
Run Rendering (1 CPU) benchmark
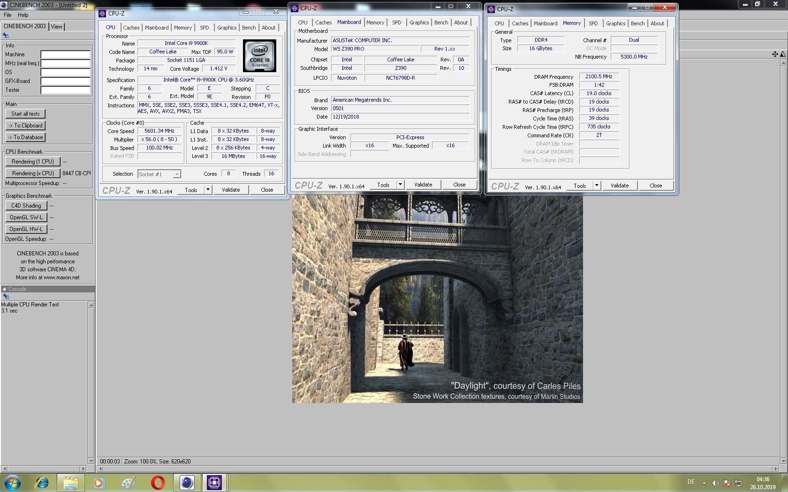(33, 162)
